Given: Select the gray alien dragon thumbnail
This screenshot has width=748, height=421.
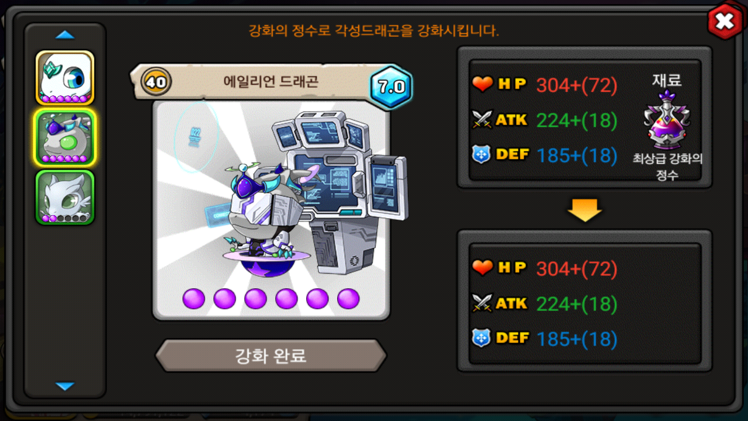Looking at the screenshot, I should [x=65, y=137].
